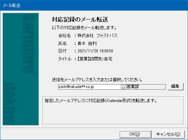Click the 編集 edit button
The image size is (188, 140).
[x=176, y=86]
